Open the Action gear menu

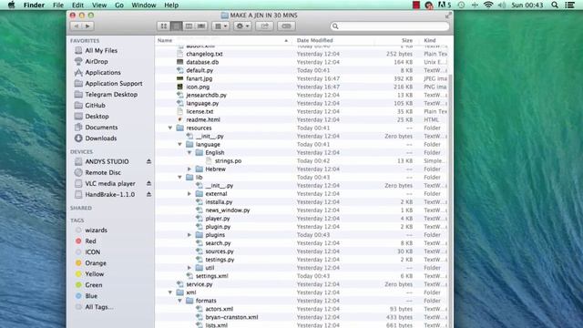(x=242, y=26)
